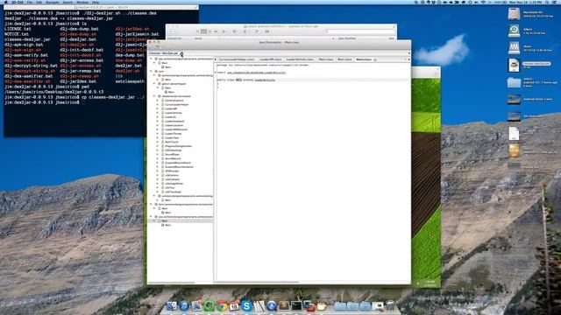
Task: Expand the LoaderActivity class node
Action: click(158, 113)
